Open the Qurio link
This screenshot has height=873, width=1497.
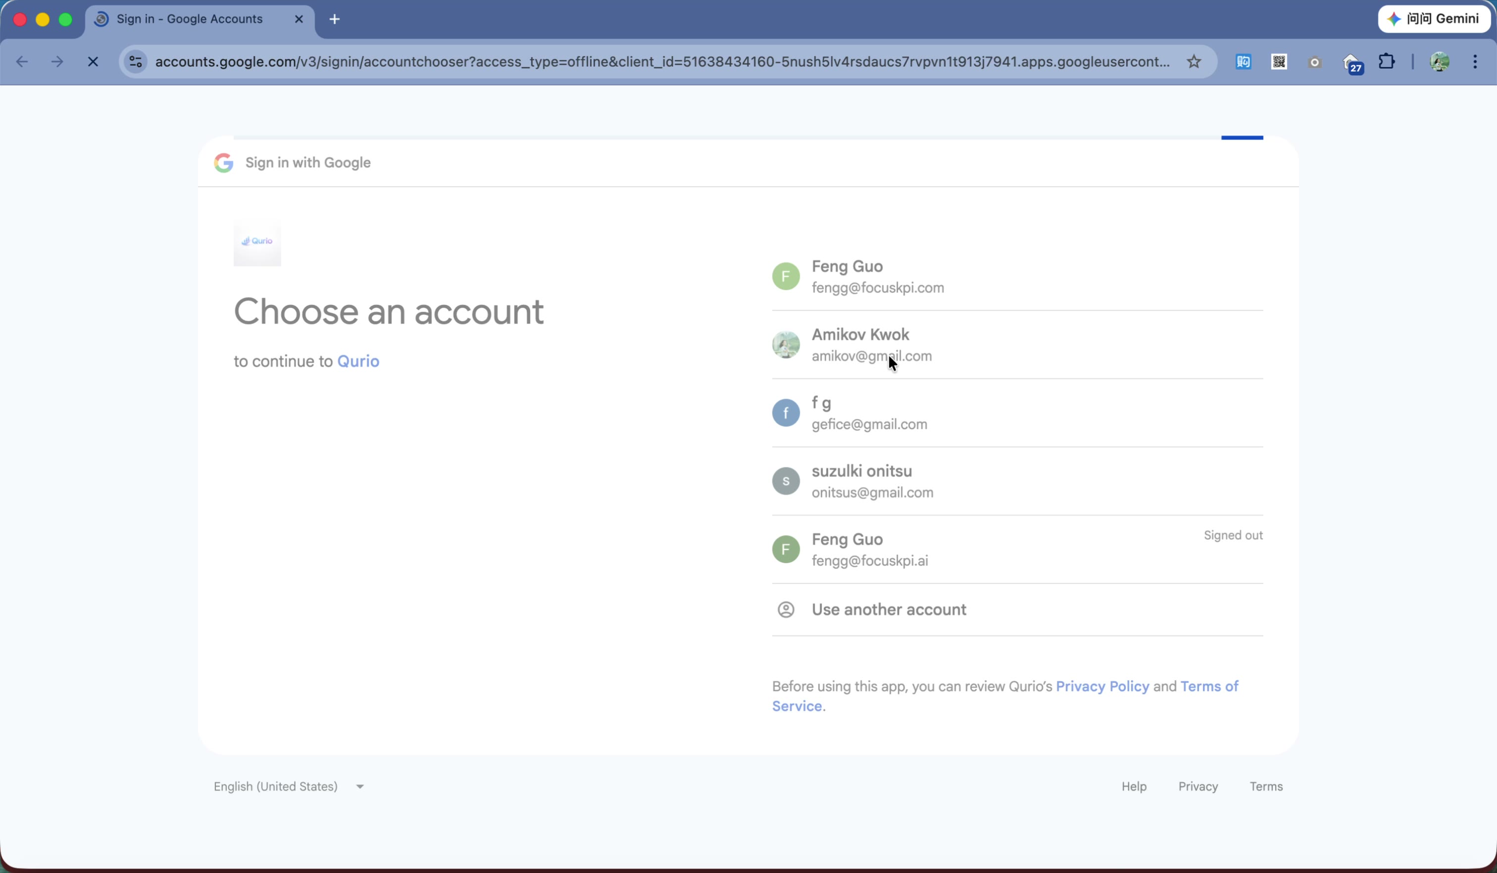coord(358,361)
